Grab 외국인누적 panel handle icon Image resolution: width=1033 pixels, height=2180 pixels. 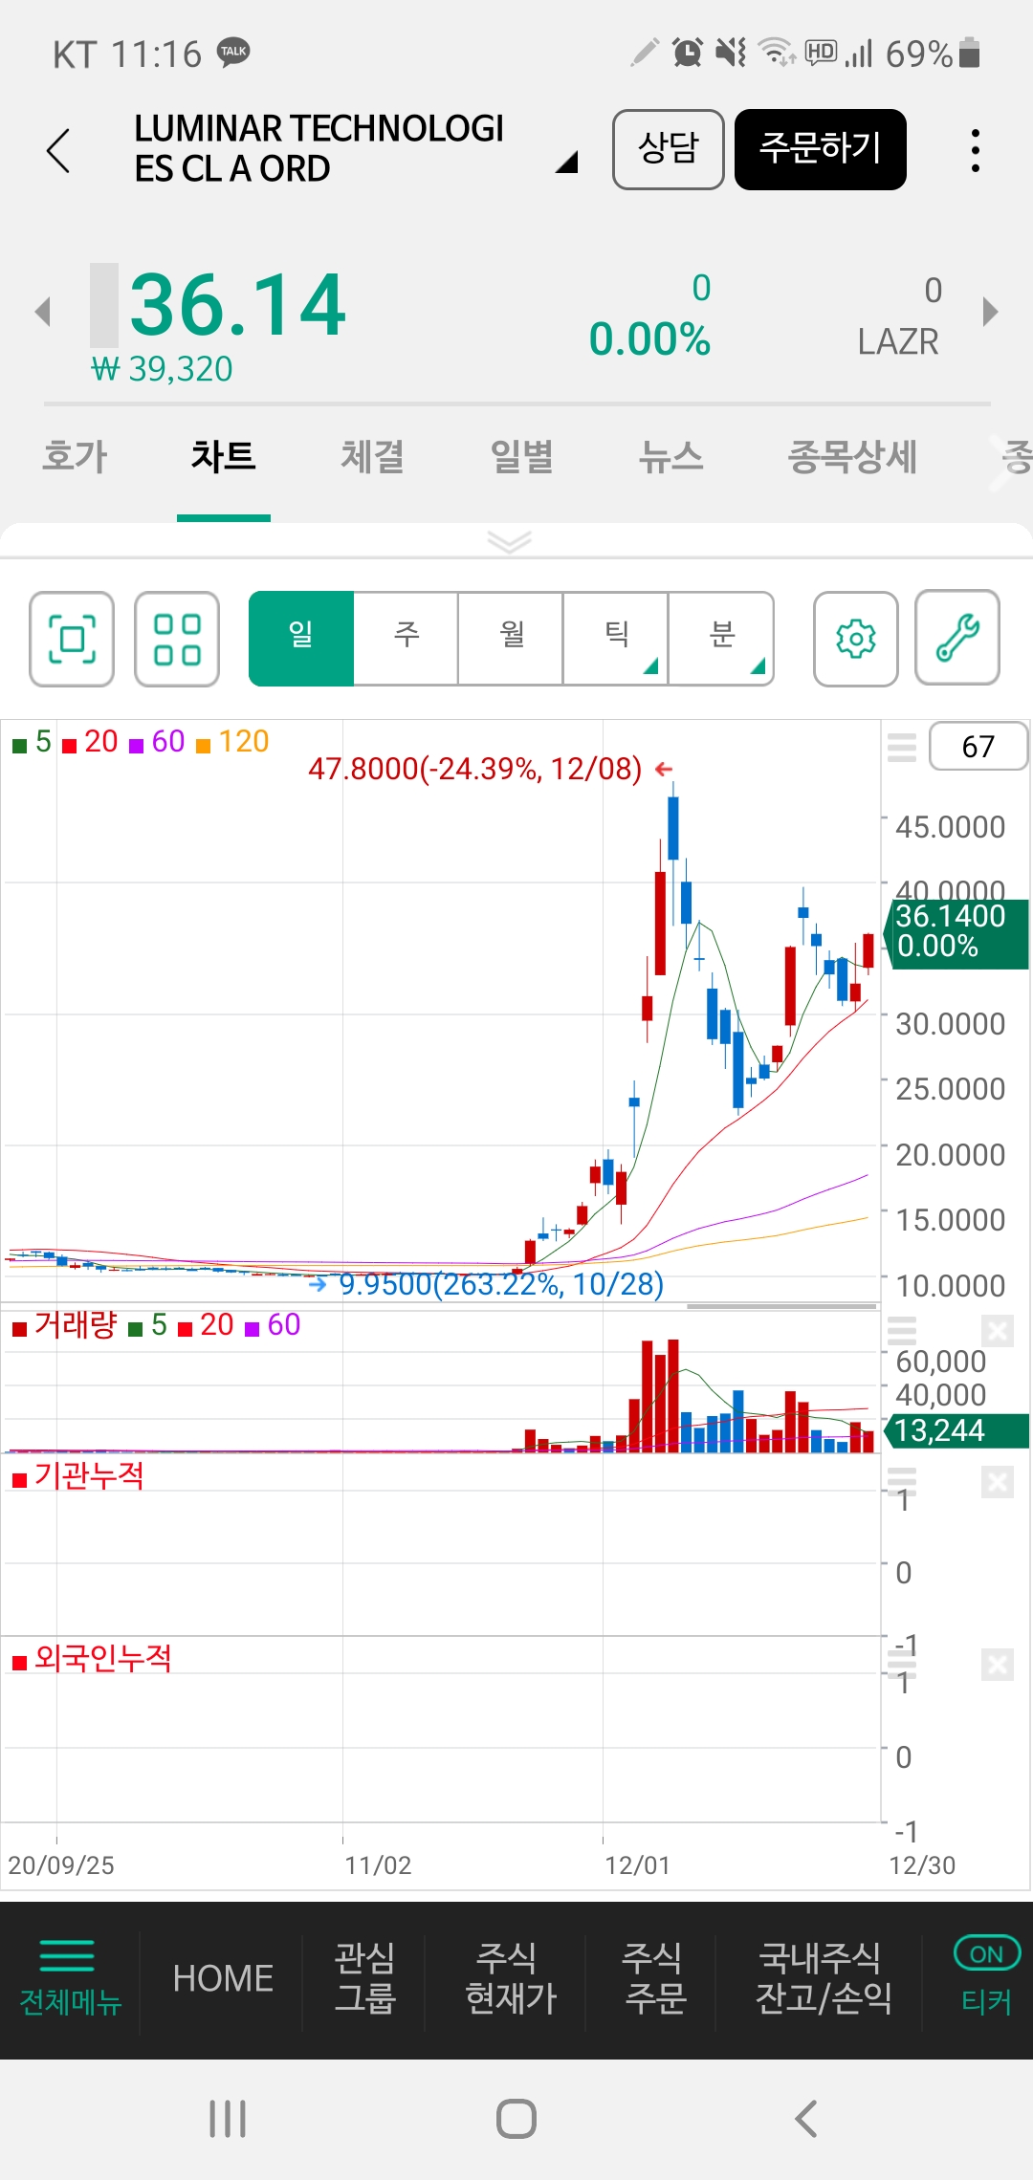[902, 1664]
